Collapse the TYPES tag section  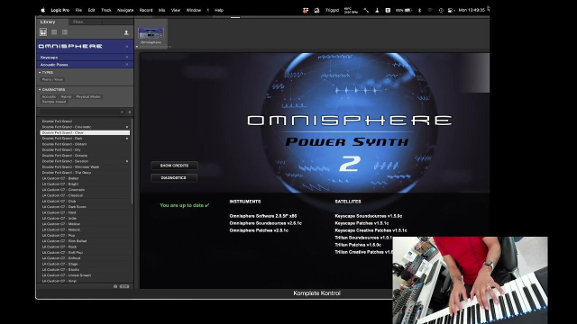[x=40, y=73]
